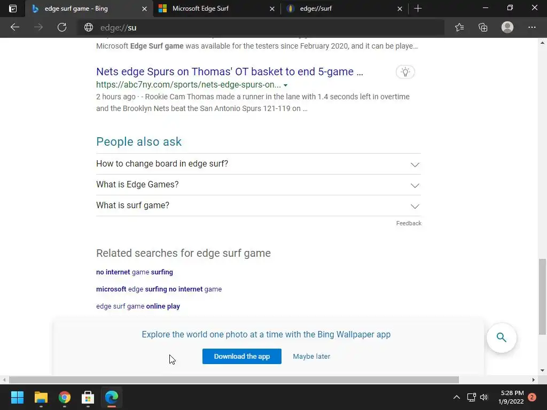Viewport: 547px width, 410px height.
Task: Expand 'What is Edge Games?' question
Action: 258,185
